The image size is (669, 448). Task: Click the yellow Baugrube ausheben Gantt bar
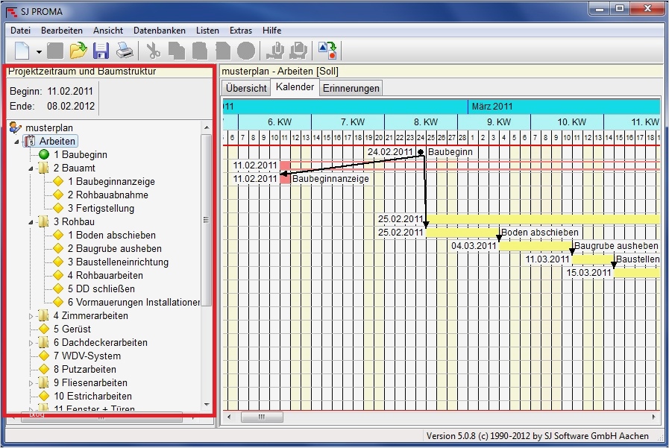click(x=535, y=246)
